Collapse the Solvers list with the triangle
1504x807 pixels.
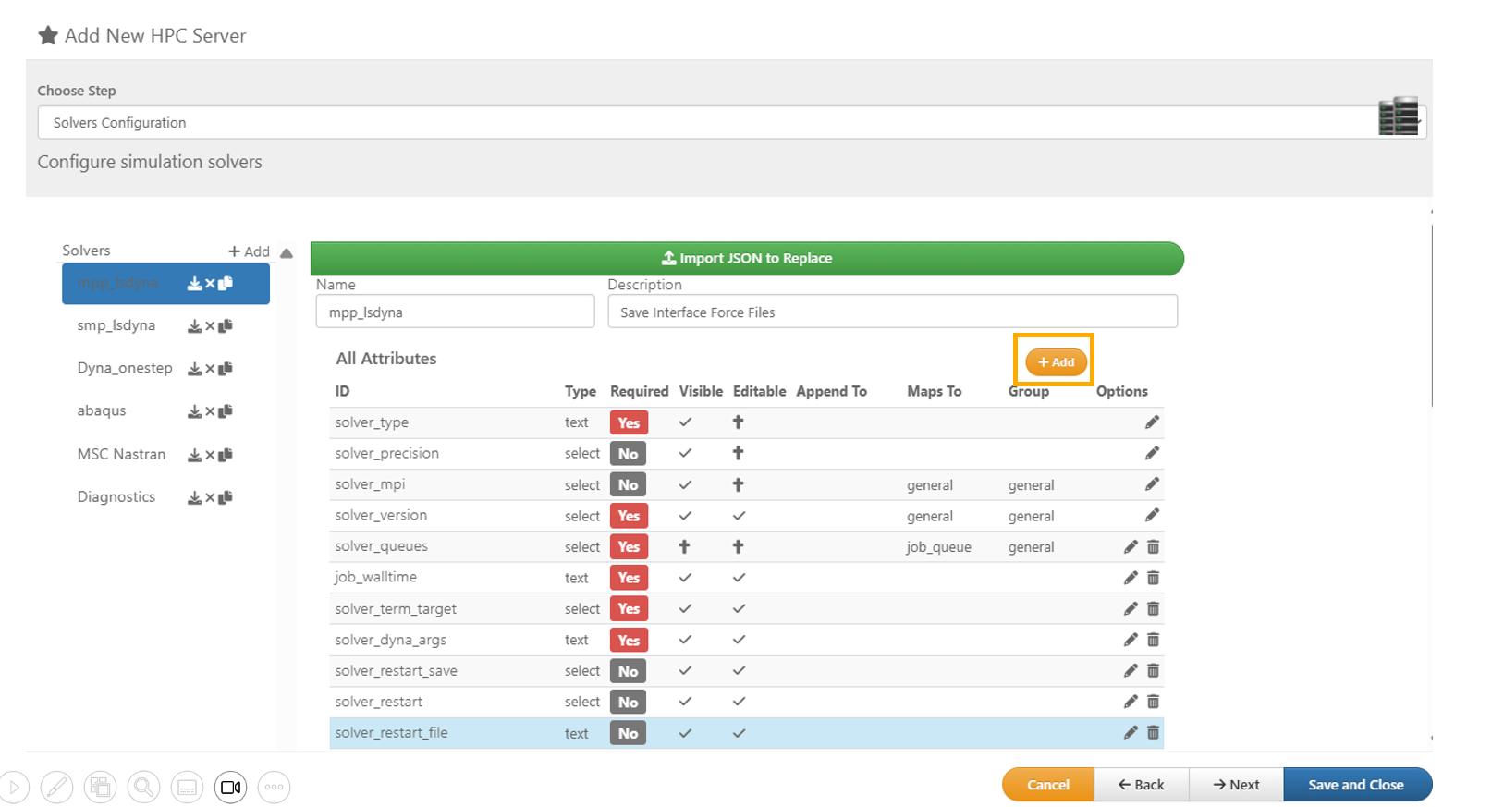[287, 253]
